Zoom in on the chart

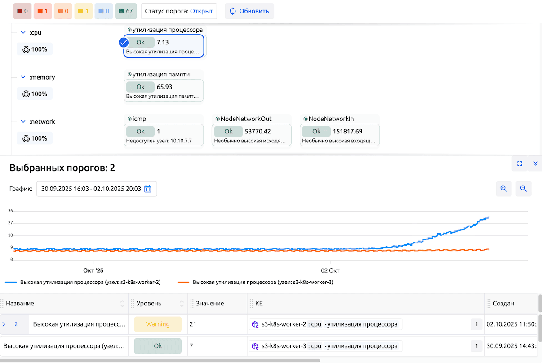(x=504, y=189)
